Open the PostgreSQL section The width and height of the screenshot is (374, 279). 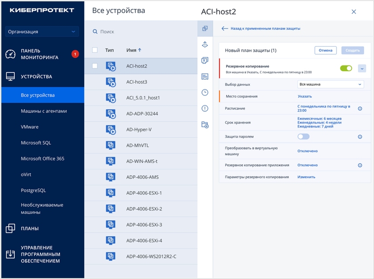[33, 190]
